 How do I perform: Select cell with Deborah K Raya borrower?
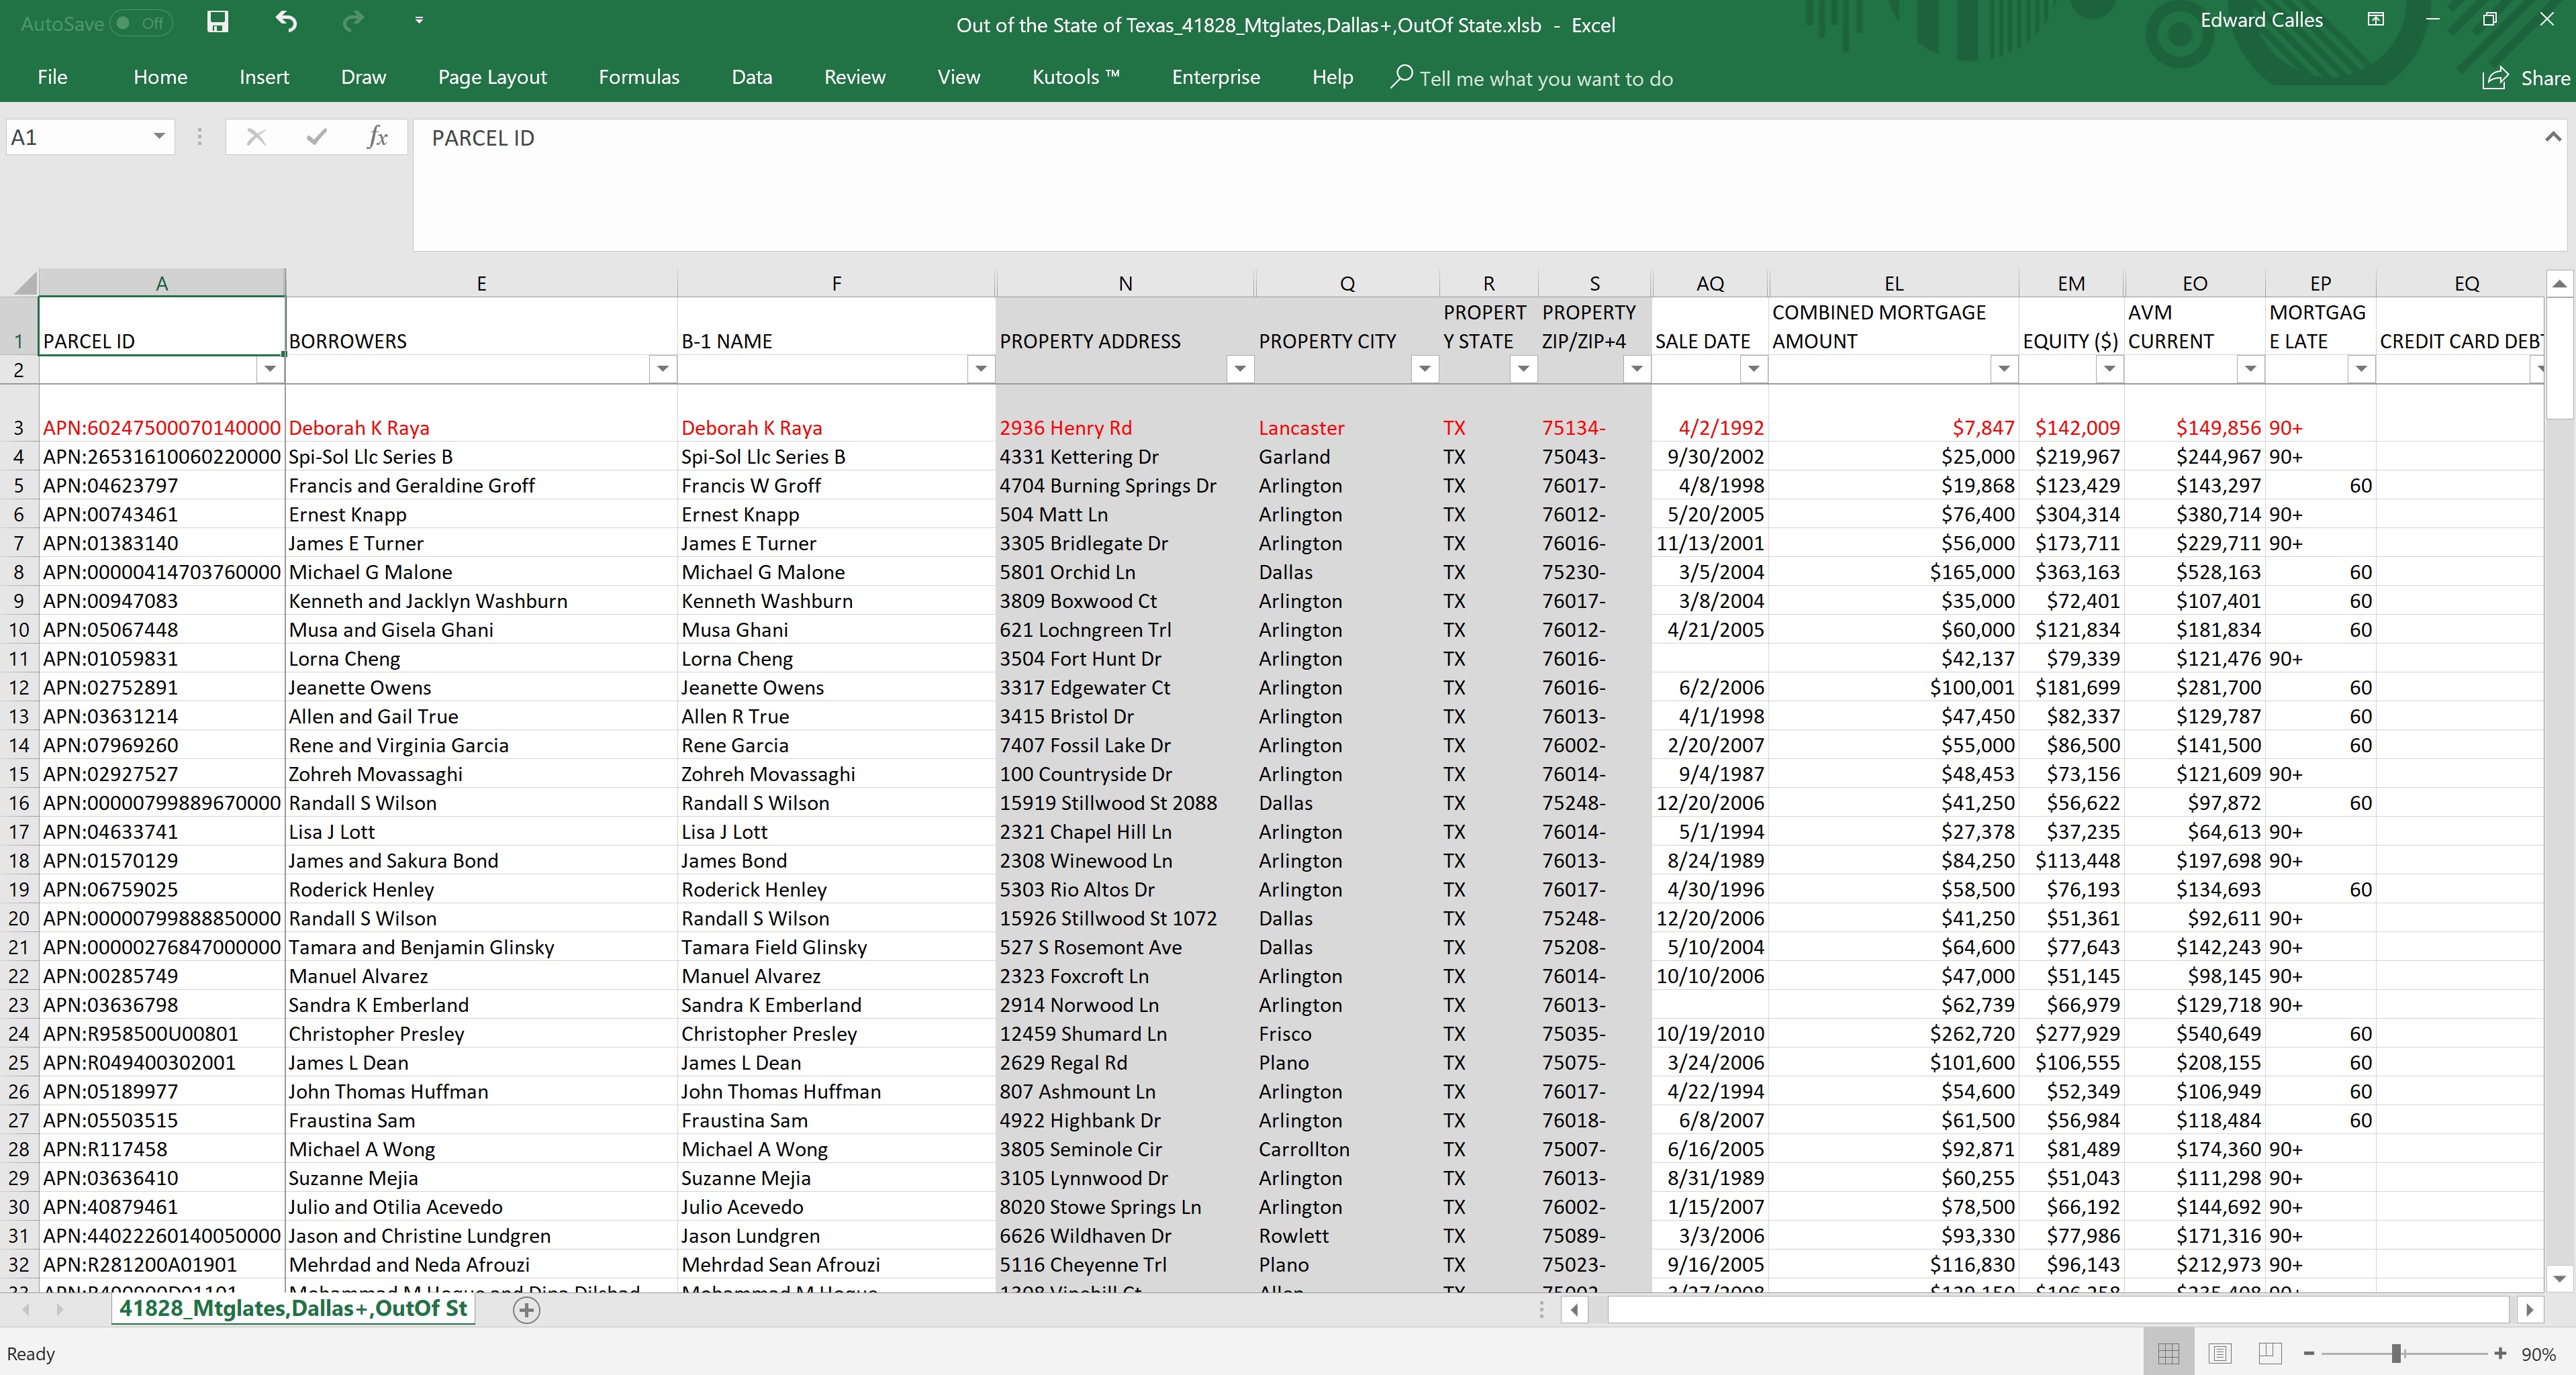pyautogui.click(x=481, y=427)
